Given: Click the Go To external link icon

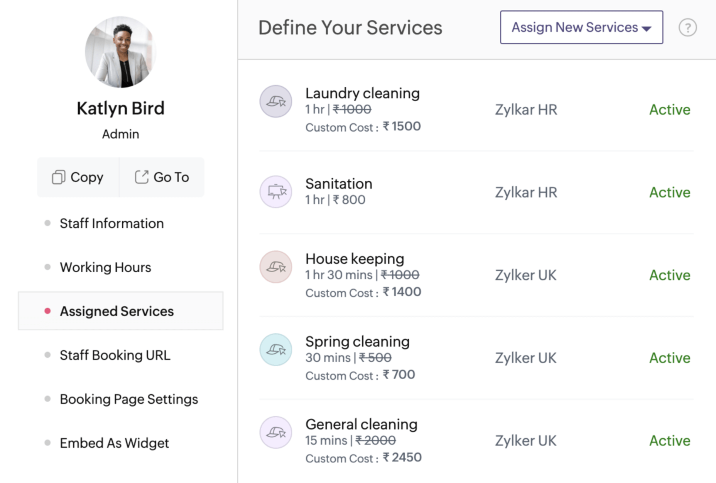Looking at the screenshot, I should [x=142, y=177].
